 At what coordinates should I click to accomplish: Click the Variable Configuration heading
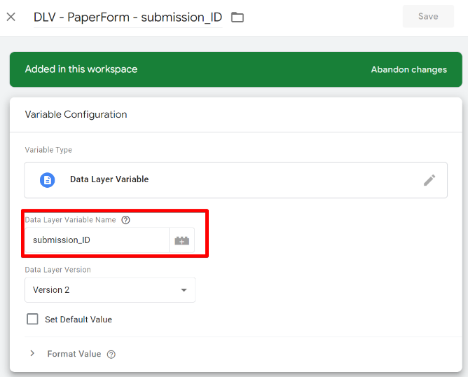tap(76, 114)
